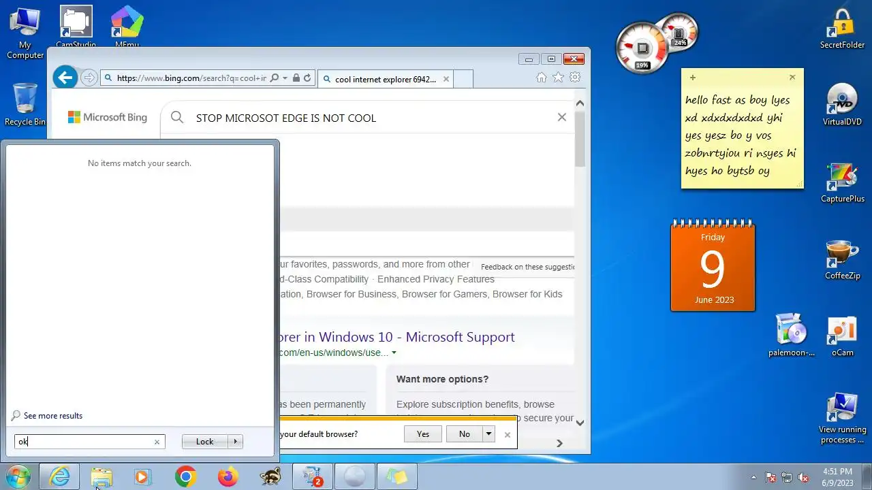
Task: Click Yes on default browser prompt
Action: [x=423, y=434]
